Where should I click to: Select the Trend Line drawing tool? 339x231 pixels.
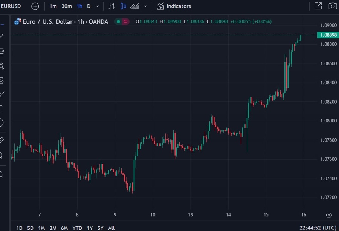(x=2, y=36)
